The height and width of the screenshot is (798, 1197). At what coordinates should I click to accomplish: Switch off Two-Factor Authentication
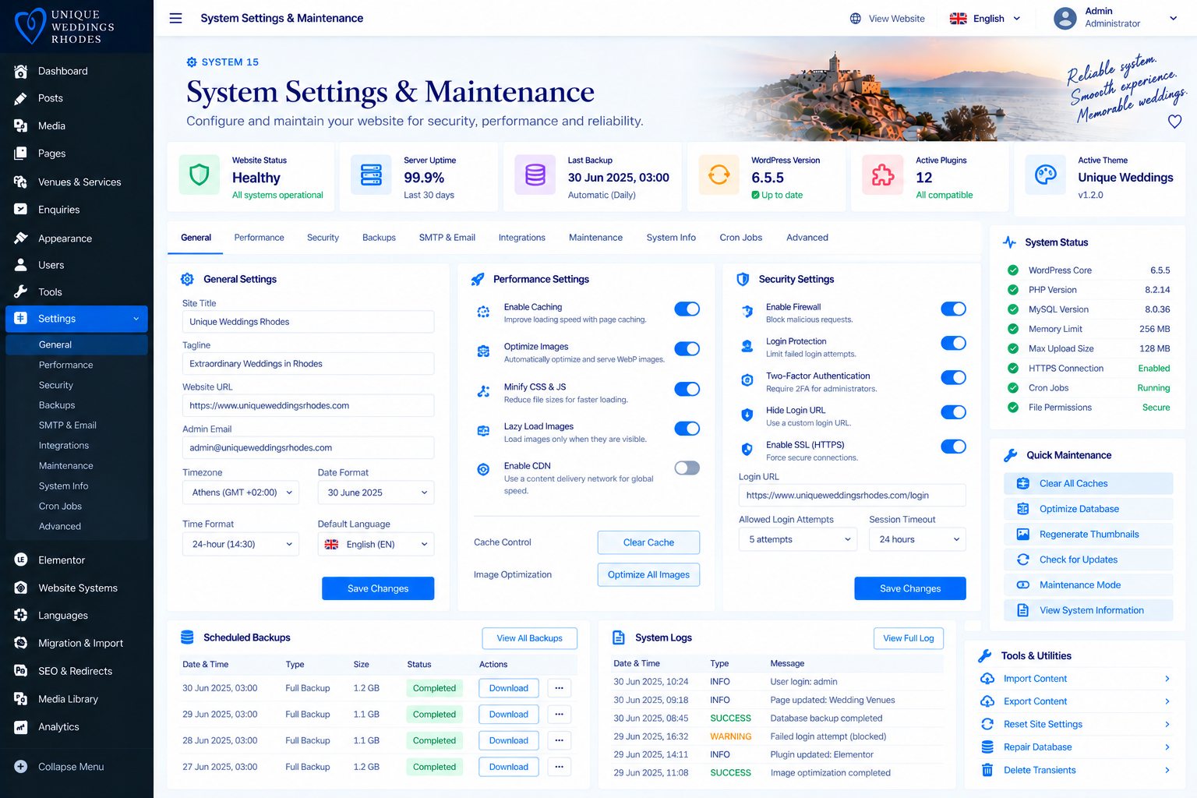click(x=954, y=378)
